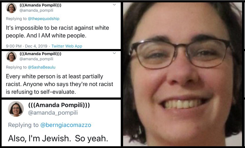
Task: Click the display name above the @SashaBeaulu reply
Action: click(40, 54)
